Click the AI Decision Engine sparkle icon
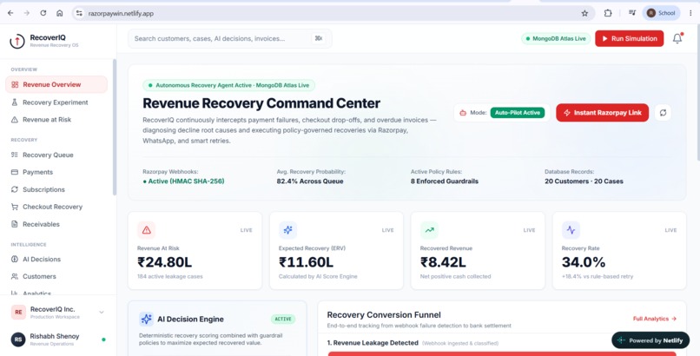 (146, 319)
